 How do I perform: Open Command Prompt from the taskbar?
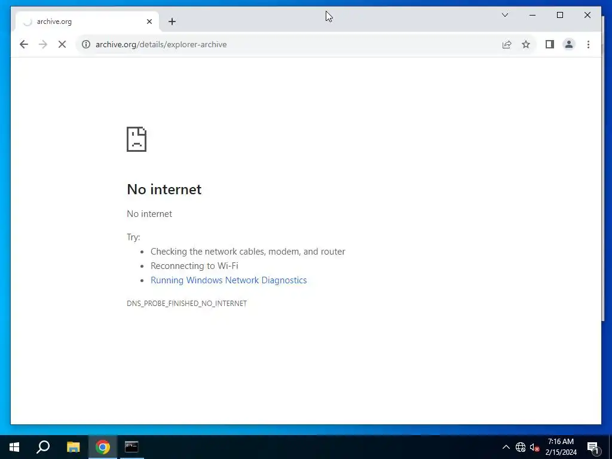(x=131, y=447)
